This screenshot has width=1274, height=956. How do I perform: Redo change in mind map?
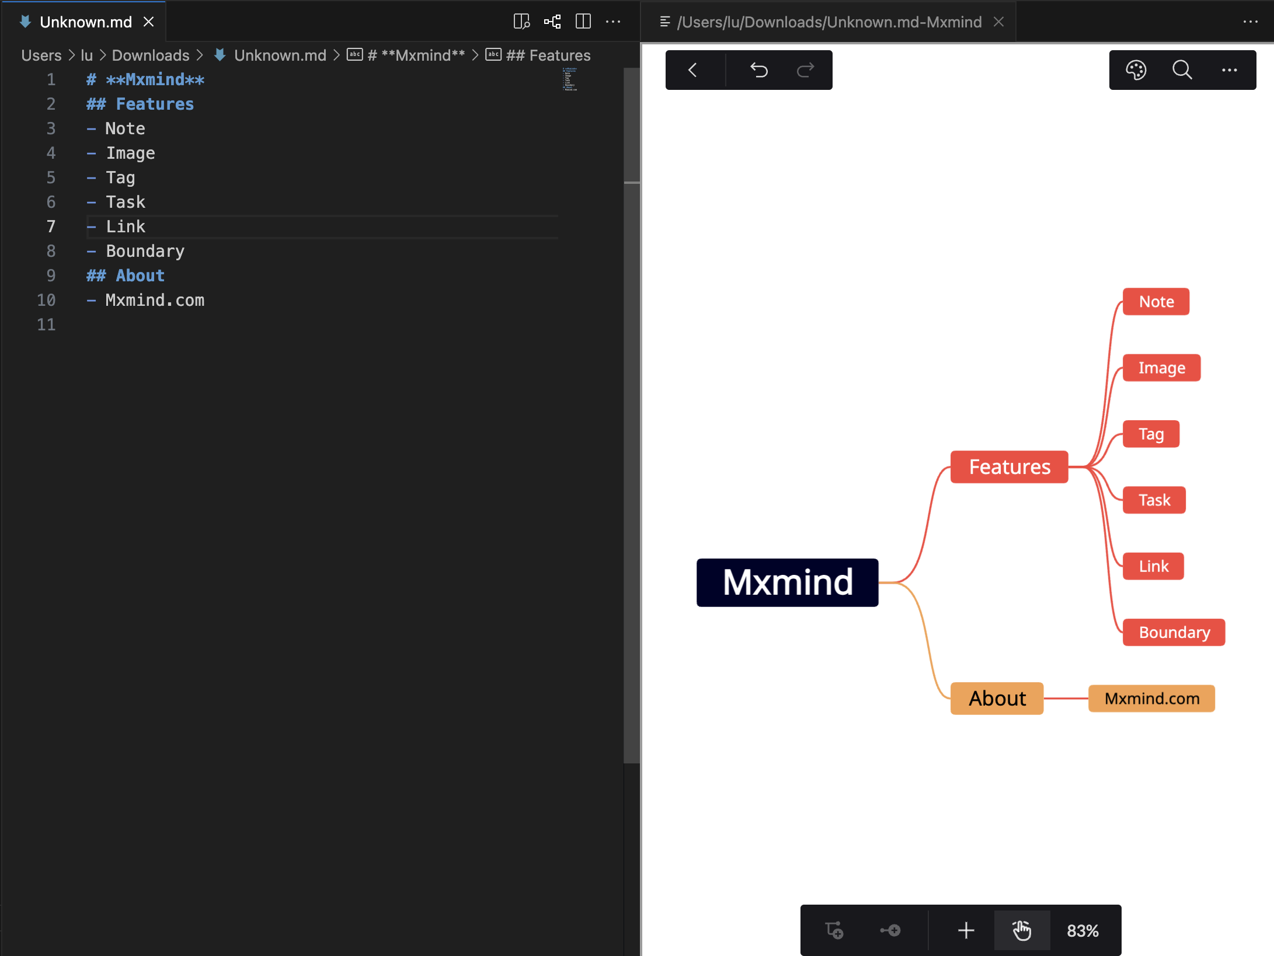tap(806, 70)
